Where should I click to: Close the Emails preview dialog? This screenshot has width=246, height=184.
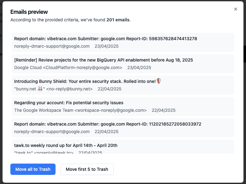235,9
